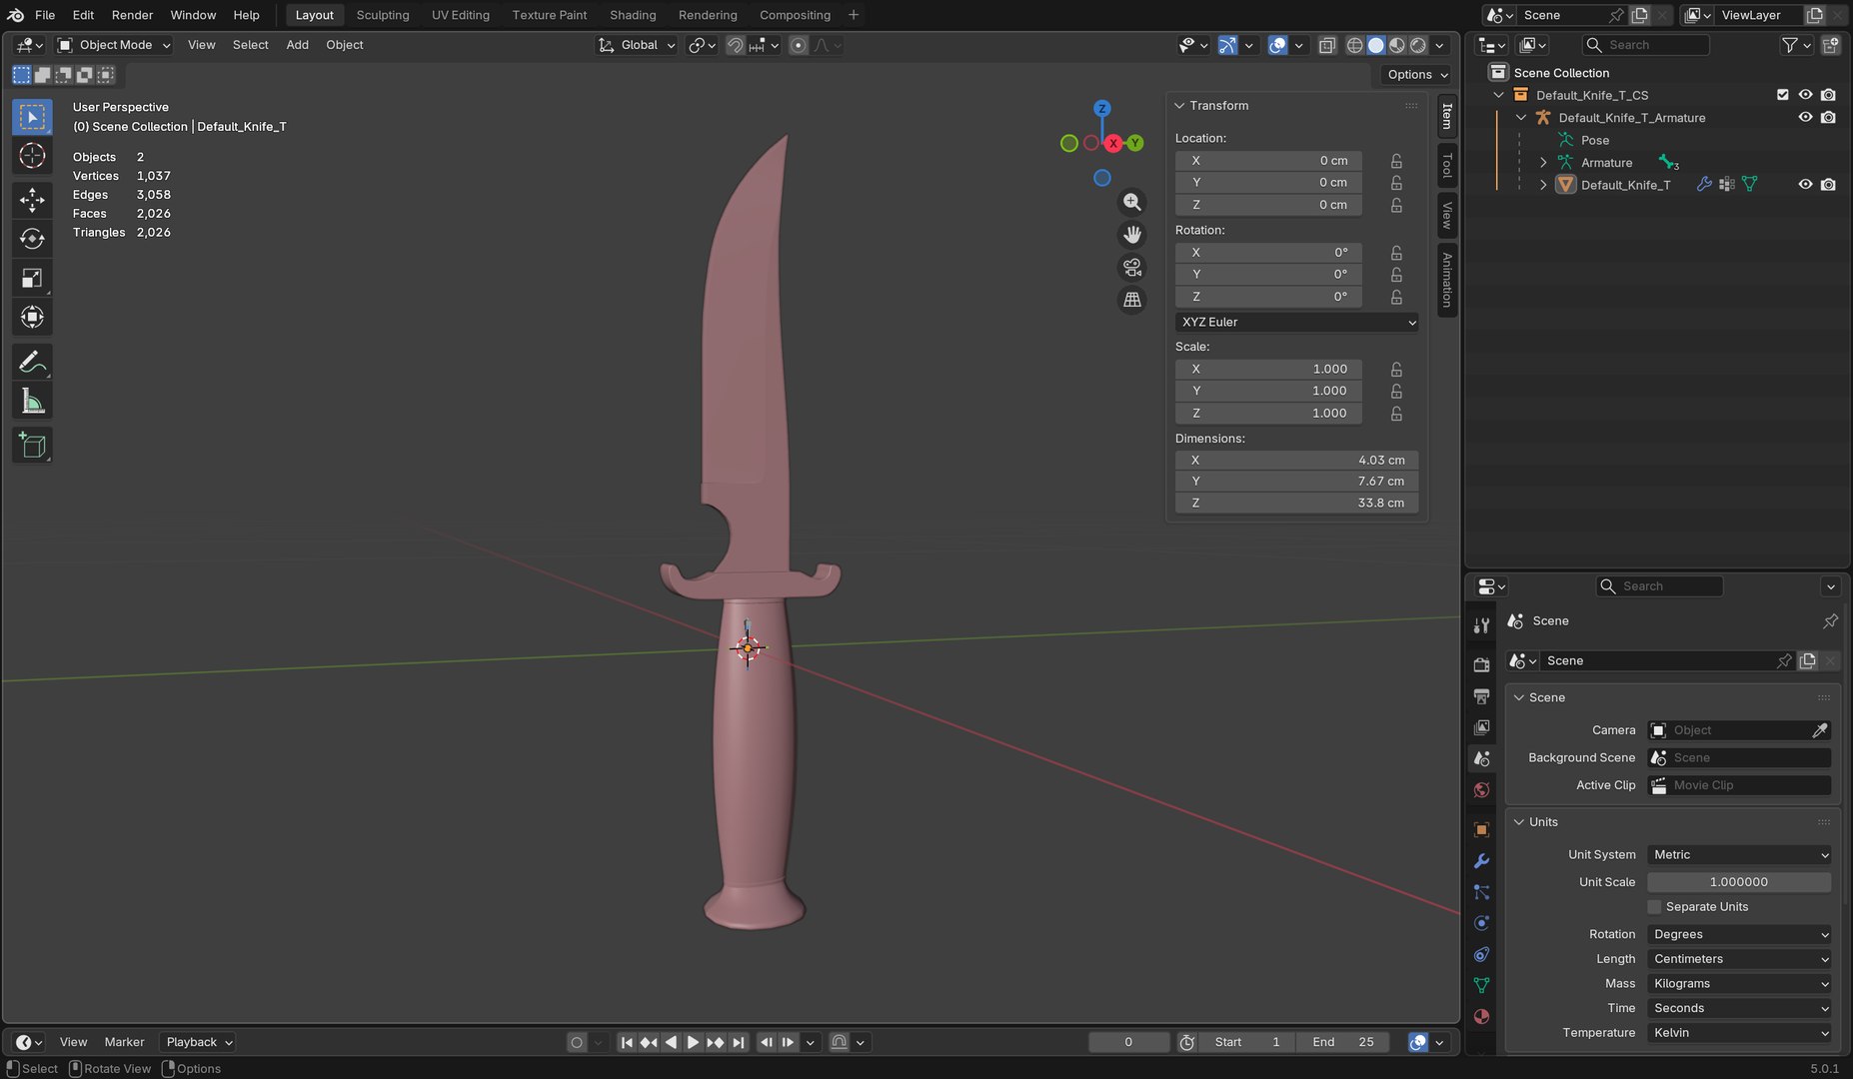This screenshot has height=1079, width=1853.
Task: Open the View Layer properties tab icon
Action: [x=1481, y=727]
